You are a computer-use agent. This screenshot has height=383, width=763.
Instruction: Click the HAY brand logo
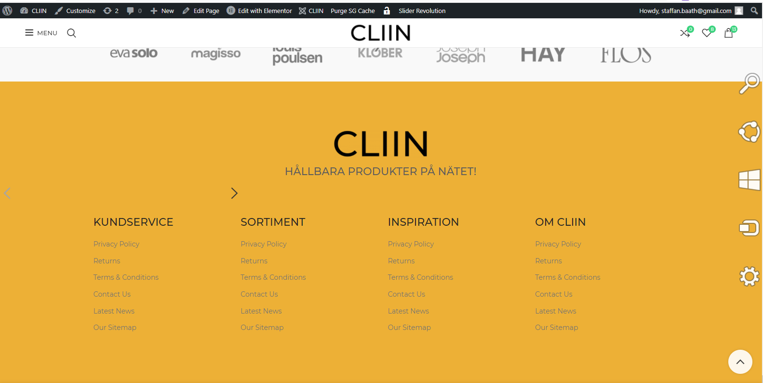tap(543, 55)
